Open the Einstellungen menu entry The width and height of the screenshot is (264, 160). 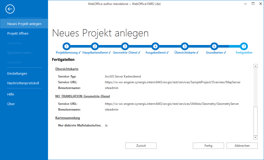17,74
